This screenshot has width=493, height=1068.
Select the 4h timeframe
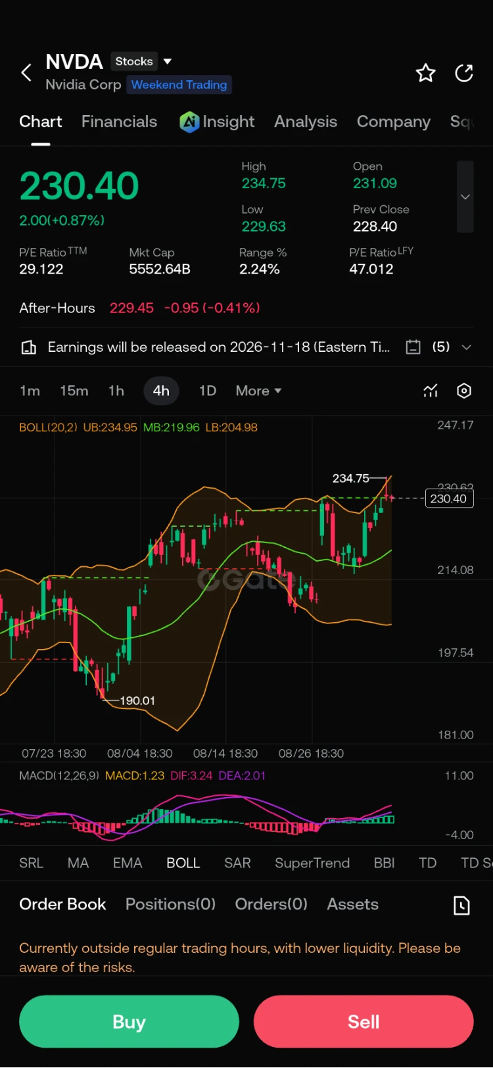(x=161, y=391)
